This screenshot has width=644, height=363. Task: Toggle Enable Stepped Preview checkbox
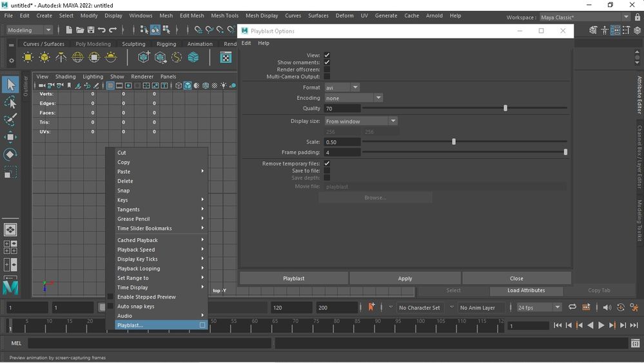click(110, 297)
